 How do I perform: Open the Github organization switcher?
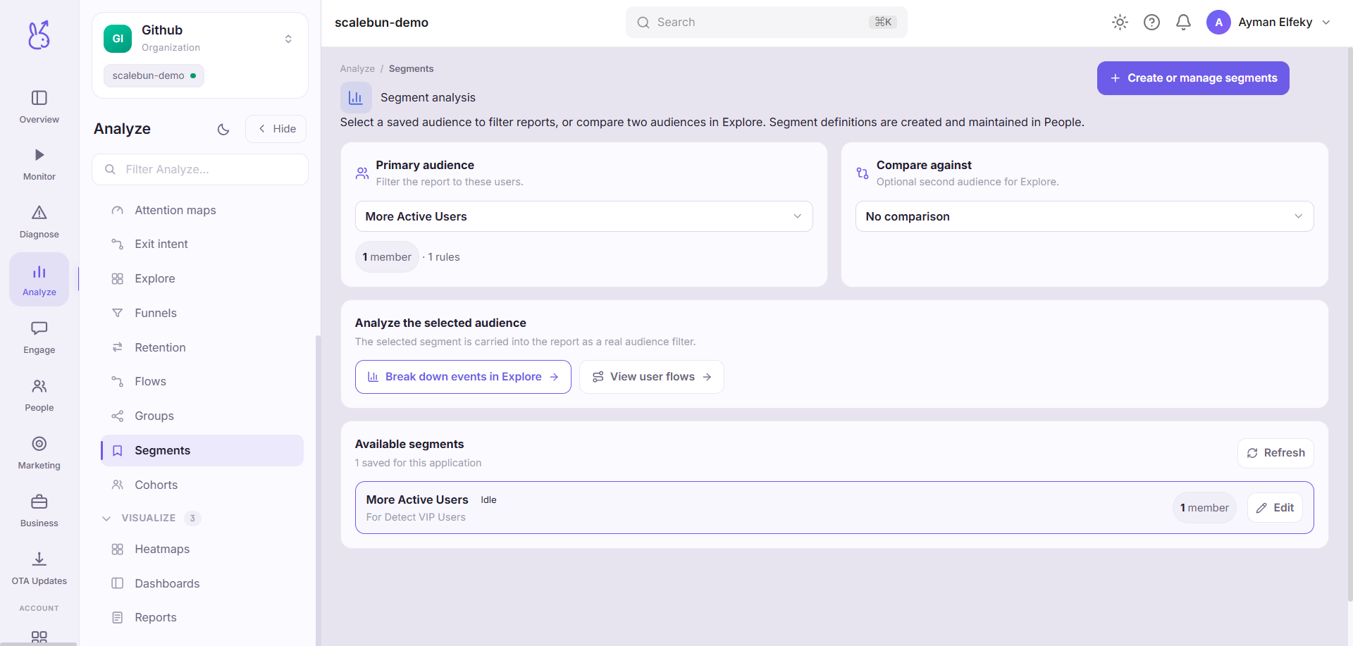[288, 39]
